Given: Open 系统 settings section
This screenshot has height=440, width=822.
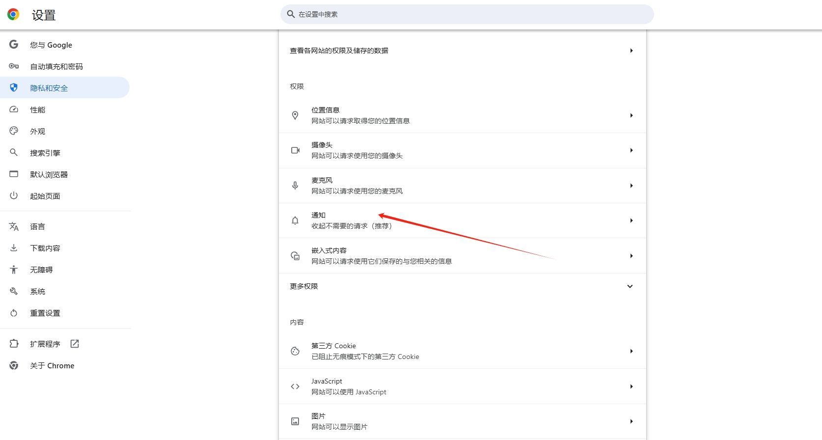Looking at the screenshot, I should (x=65, y=291).
